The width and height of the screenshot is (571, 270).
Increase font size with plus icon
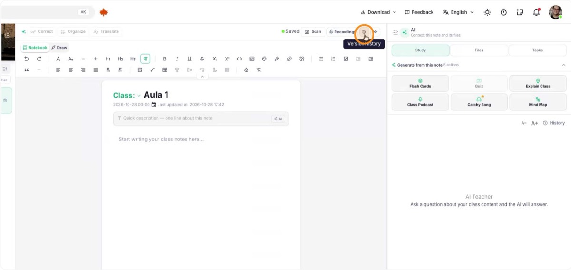coord(96,59)
